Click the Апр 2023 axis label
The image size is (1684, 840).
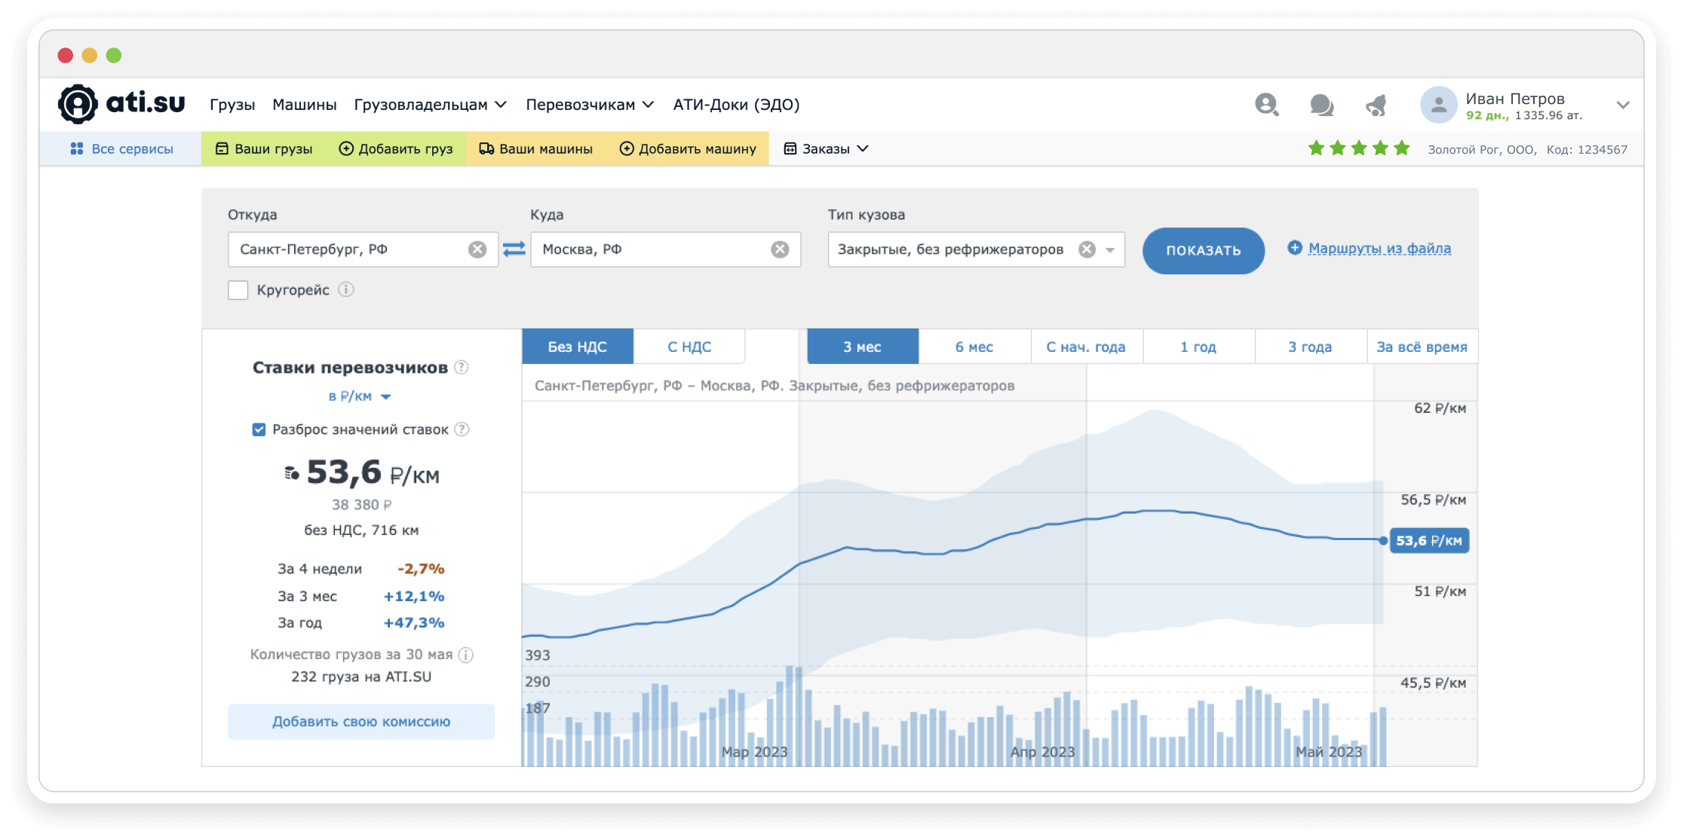[x=1042, y=752]
